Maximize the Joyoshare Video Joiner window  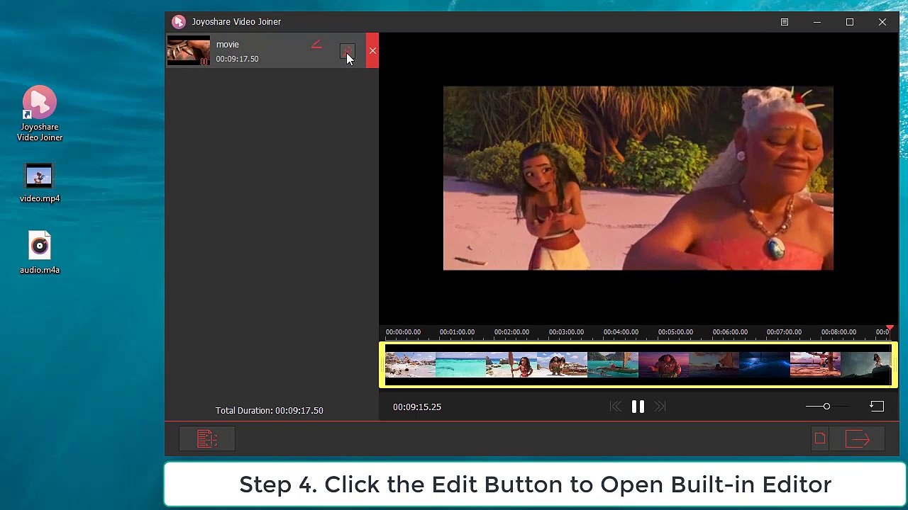[850, 22]
